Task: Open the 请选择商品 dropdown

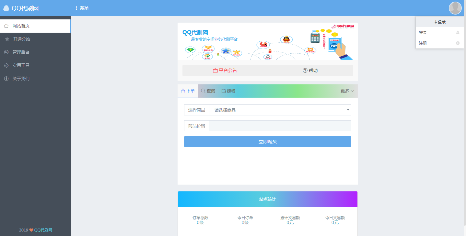Action: click(x=280, y=110)
